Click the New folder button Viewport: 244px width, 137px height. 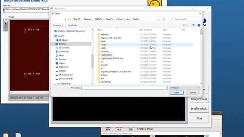(x=72, y=25)
